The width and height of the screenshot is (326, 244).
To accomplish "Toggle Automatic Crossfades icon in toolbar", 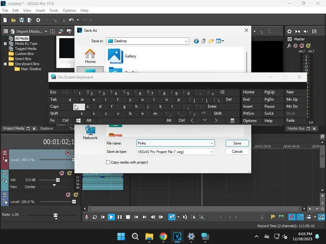I will (x=300, y=217).
